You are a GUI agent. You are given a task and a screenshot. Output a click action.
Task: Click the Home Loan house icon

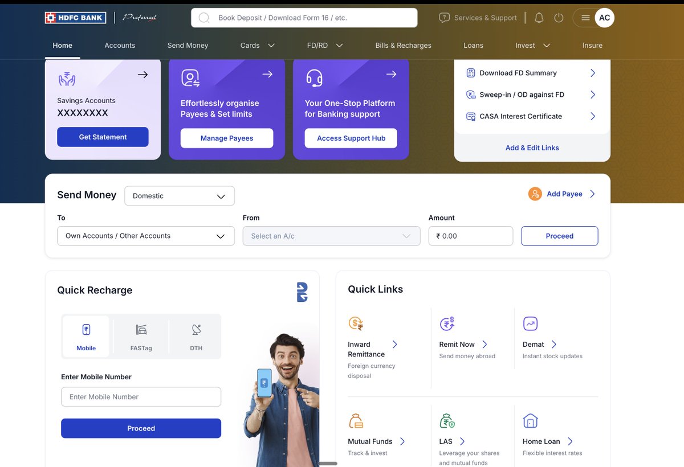[x=530, y=421]
